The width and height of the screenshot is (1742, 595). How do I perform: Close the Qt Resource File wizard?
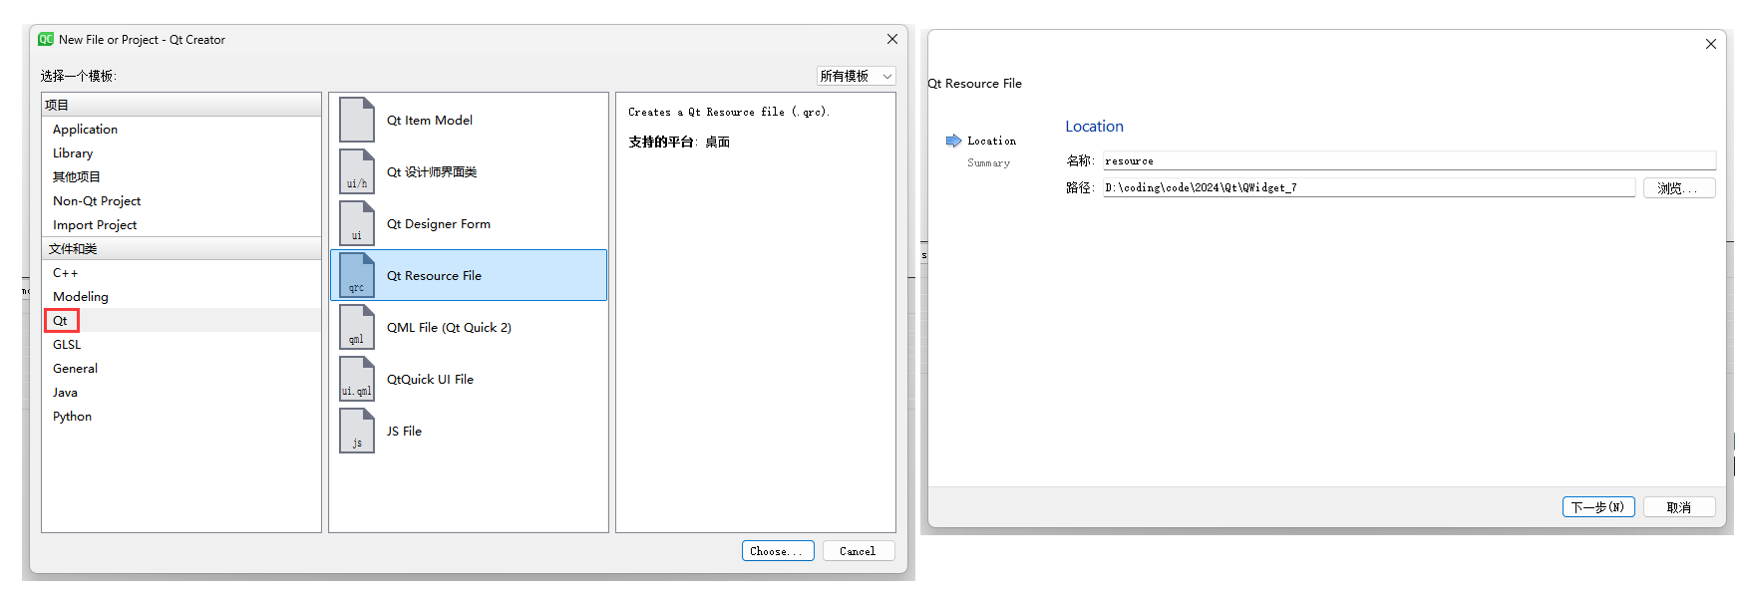[x=1711, y=44]
